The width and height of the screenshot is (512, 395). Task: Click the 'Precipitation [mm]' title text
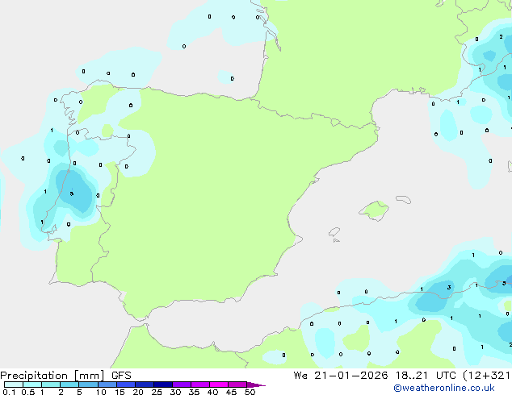(52, 376)
